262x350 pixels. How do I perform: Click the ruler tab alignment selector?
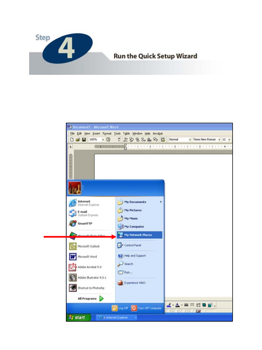(71, 147)
